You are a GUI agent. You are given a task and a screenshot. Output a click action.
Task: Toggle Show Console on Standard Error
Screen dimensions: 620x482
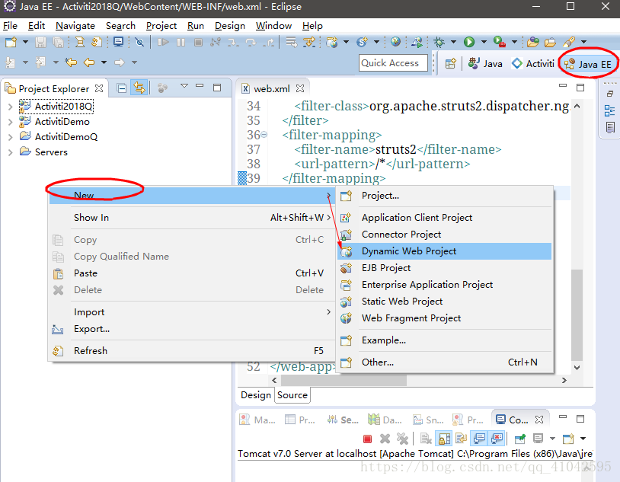coord(497,439)
